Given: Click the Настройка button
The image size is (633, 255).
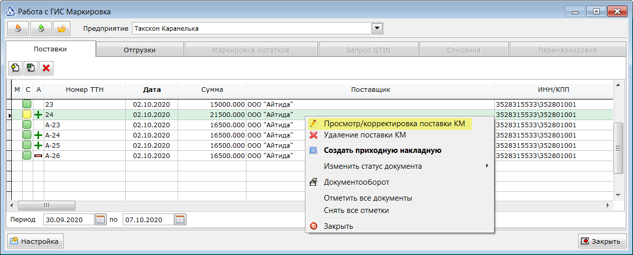Looking at the screenshot, I should tap(35, 241).
